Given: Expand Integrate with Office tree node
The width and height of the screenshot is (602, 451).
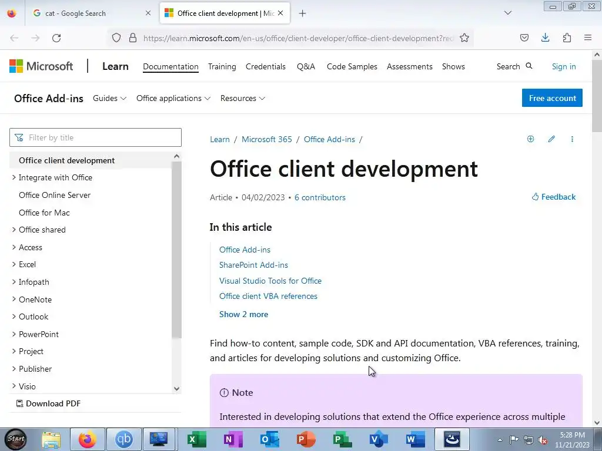Looking at the screenshot, I should point(14,177).
